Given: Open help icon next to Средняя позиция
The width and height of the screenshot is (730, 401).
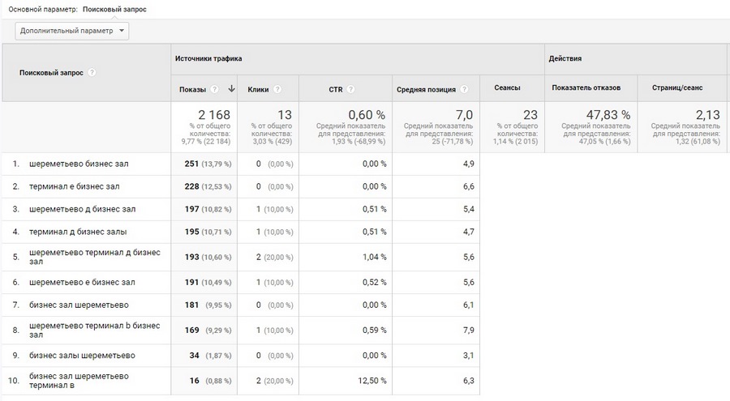Looking at the screenshot, I should click(464, 89).
